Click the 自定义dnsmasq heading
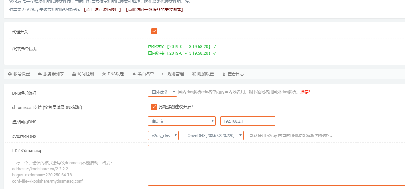 [x=26, y=150]
